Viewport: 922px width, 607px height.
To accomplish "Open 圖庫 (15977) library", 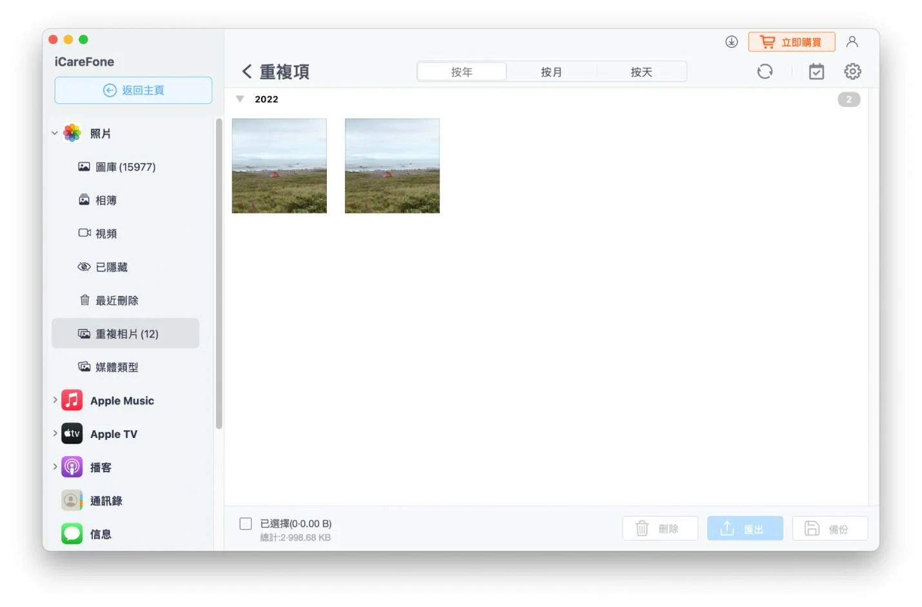I will (x=117, y=167).
